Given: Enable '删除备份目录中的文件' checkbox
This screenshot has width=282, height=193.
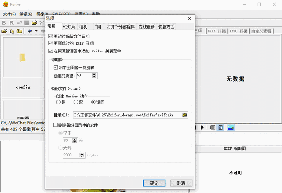Looking at the screenshot, I should coord(55,125).
